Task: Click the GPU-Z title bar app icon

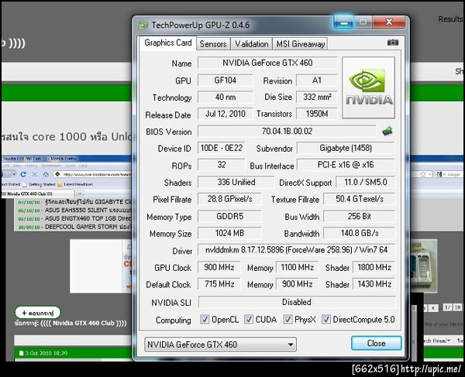Action: (x=143, y=26)
